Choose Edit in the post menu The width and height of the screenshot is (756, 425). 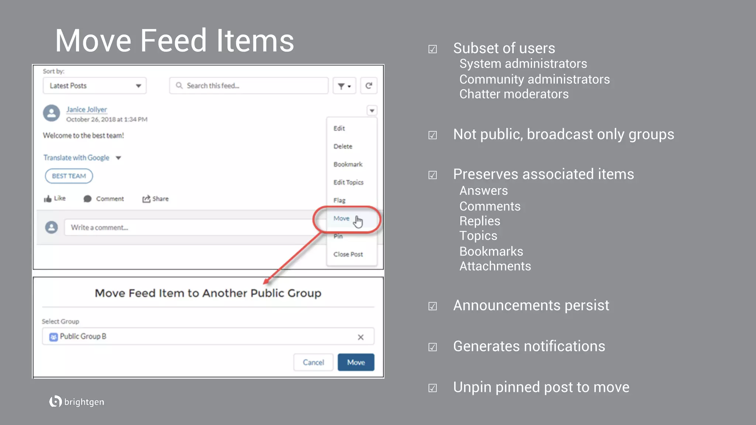point(339,128)
